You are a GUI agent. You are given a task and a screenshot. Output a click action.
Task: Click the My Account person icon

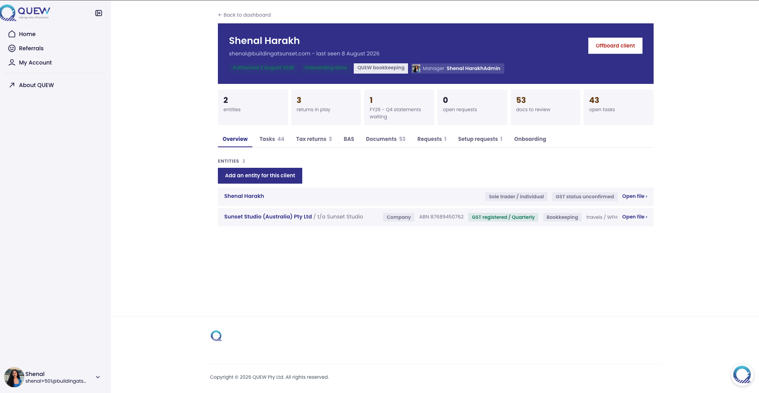12,63
